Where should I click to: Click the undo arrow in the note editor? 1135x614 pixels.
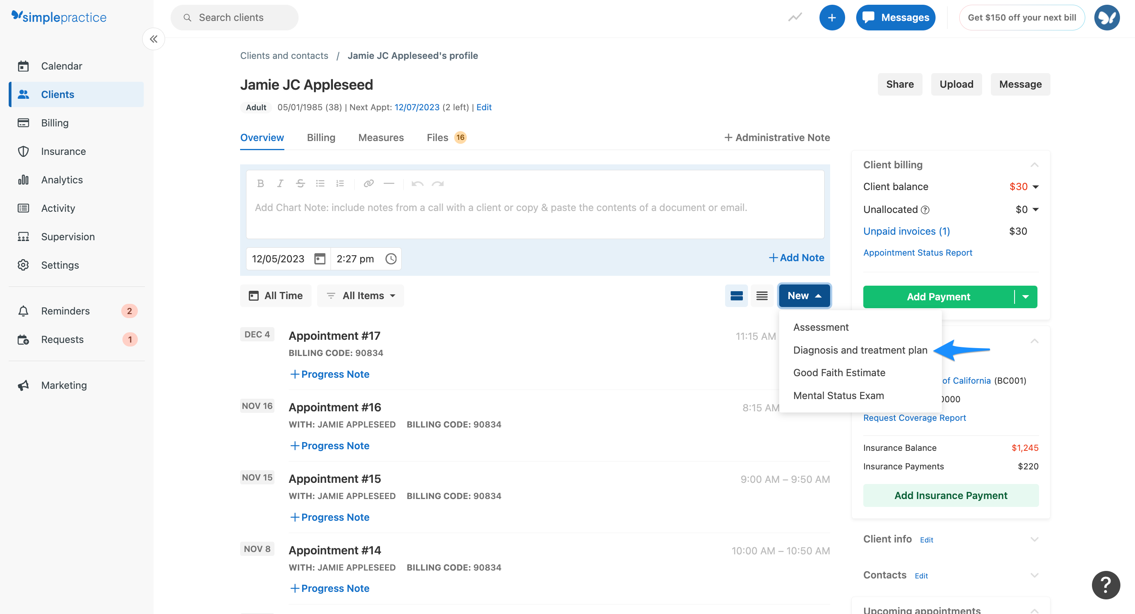(418, 183)
